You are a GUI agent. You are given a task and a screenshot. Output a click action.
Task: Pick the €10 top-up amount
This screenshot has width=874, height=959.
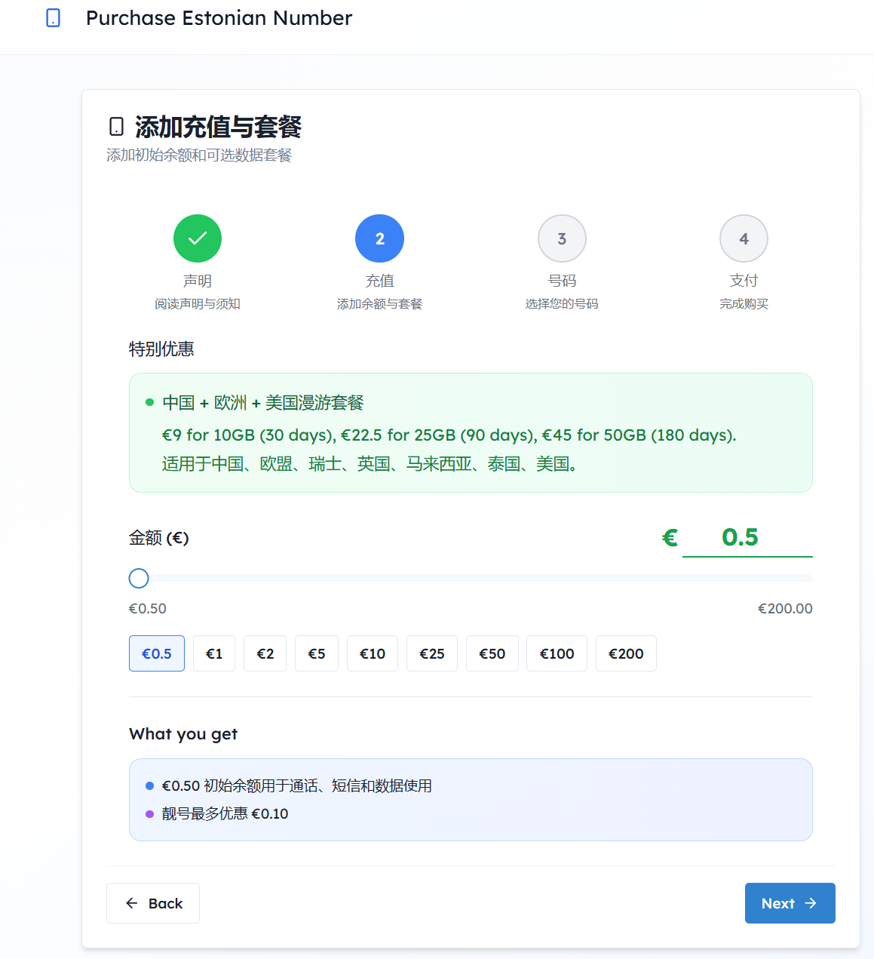point(373,653)
